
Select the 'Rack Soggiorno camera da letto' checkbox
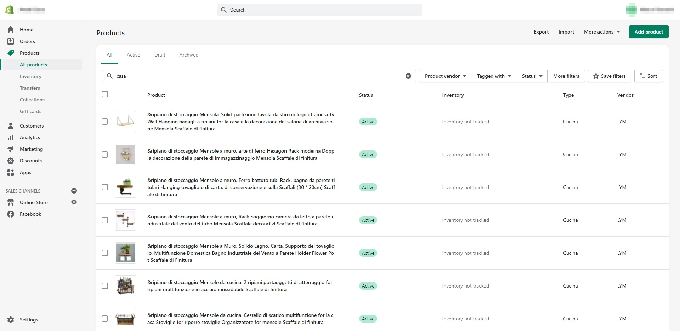[x=105, y=220]
